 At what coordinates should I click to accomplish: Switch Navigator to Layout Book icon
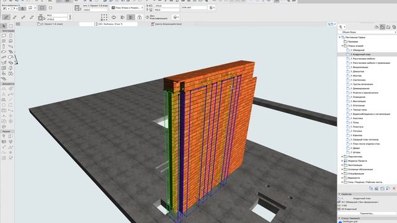(388, 27)
